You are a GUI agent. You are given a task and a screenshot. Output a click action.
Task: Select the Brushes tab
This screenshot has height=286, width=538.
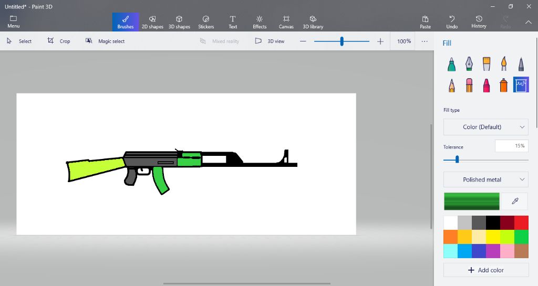pyautogui.click(x=126, y=22)
